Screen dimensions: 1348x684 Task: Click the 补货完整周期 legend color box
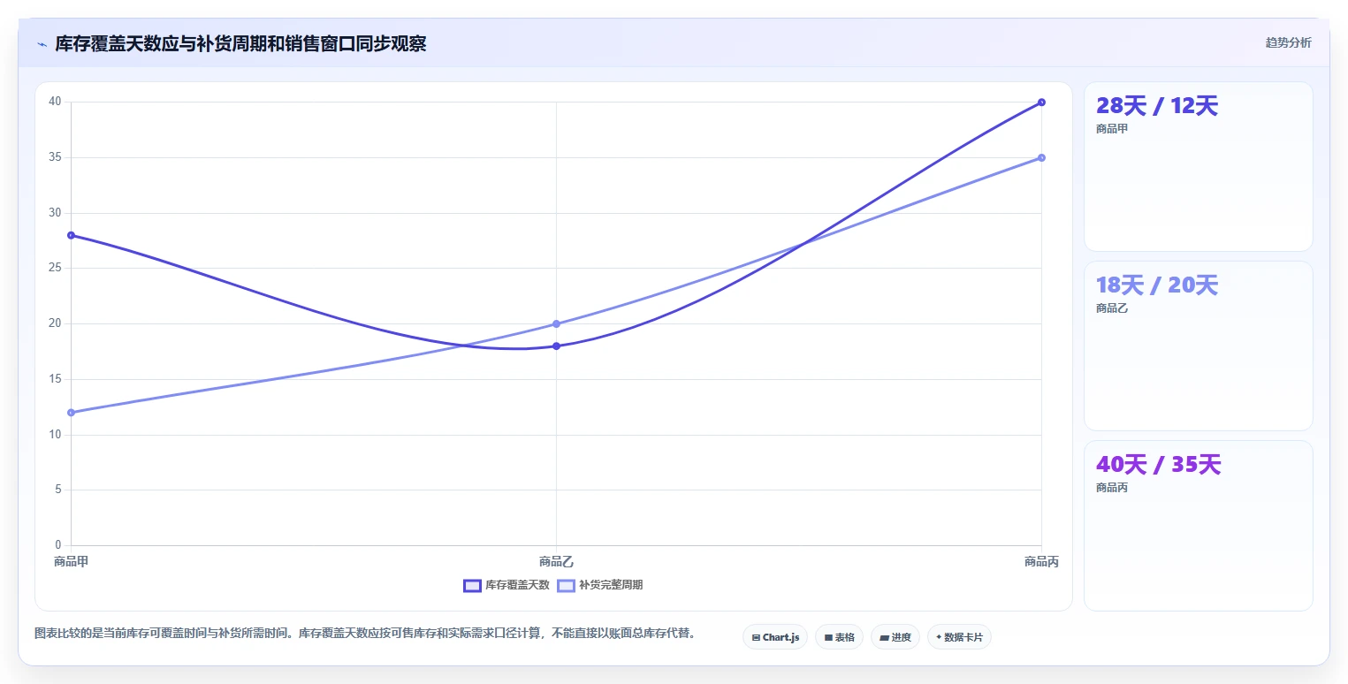(566, 585)
